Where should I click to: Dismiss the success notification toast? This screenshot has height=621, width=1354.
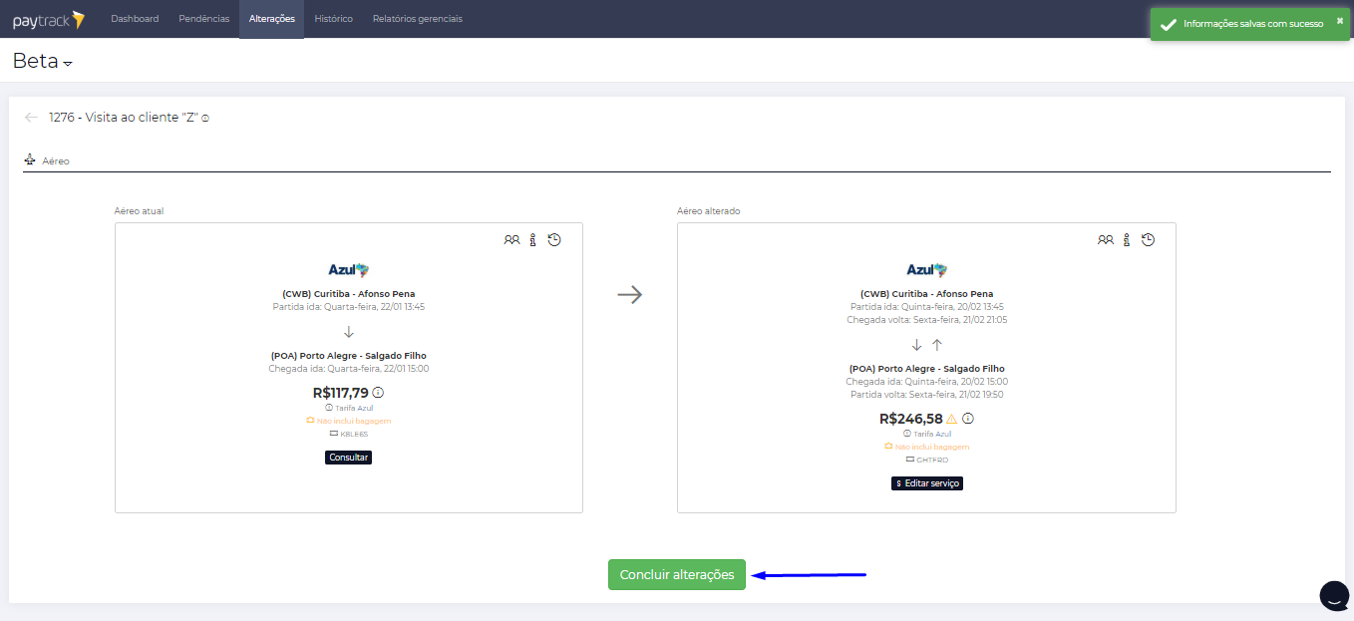coord(1339,21)
